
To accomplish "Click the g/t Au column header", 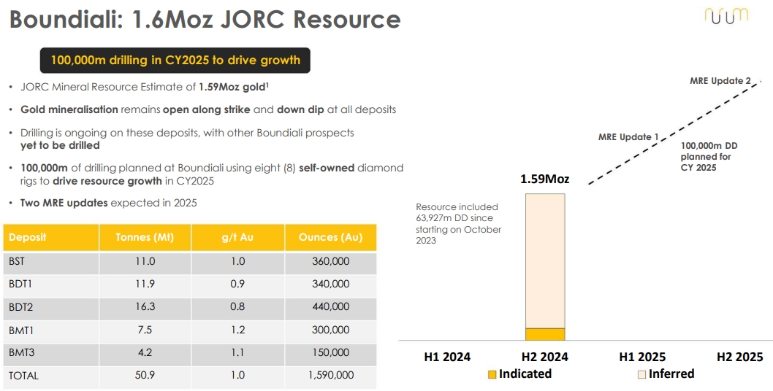I will click(x=237, y=237).
